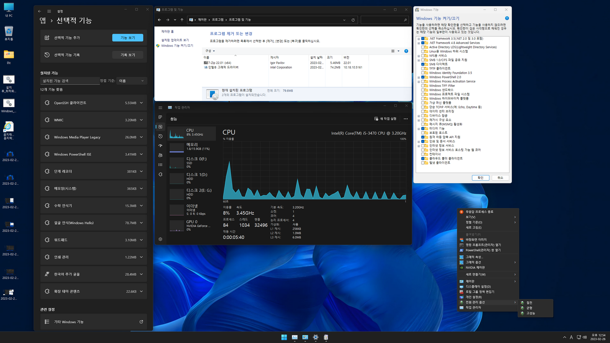Screen dimensions: 610x343
Task: Open Task Manager Processes page icon
Action: [x=160, y=117]
